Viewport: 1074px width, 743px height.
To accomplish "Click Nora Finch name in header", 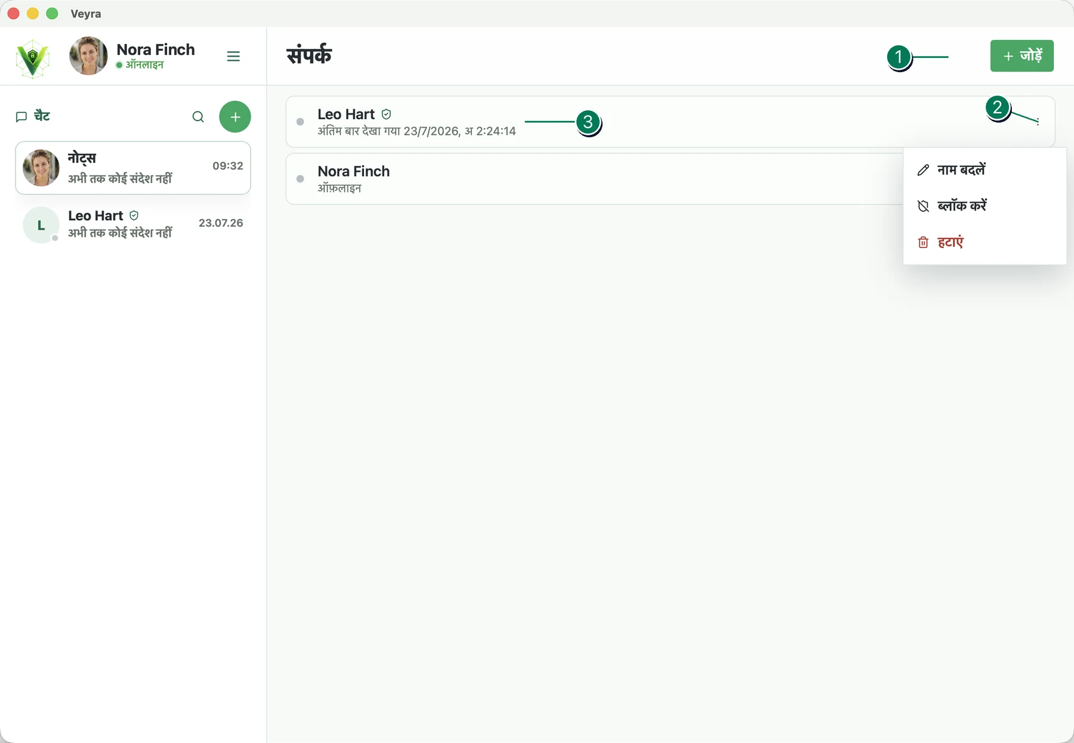I will click(x=156, y=49).
